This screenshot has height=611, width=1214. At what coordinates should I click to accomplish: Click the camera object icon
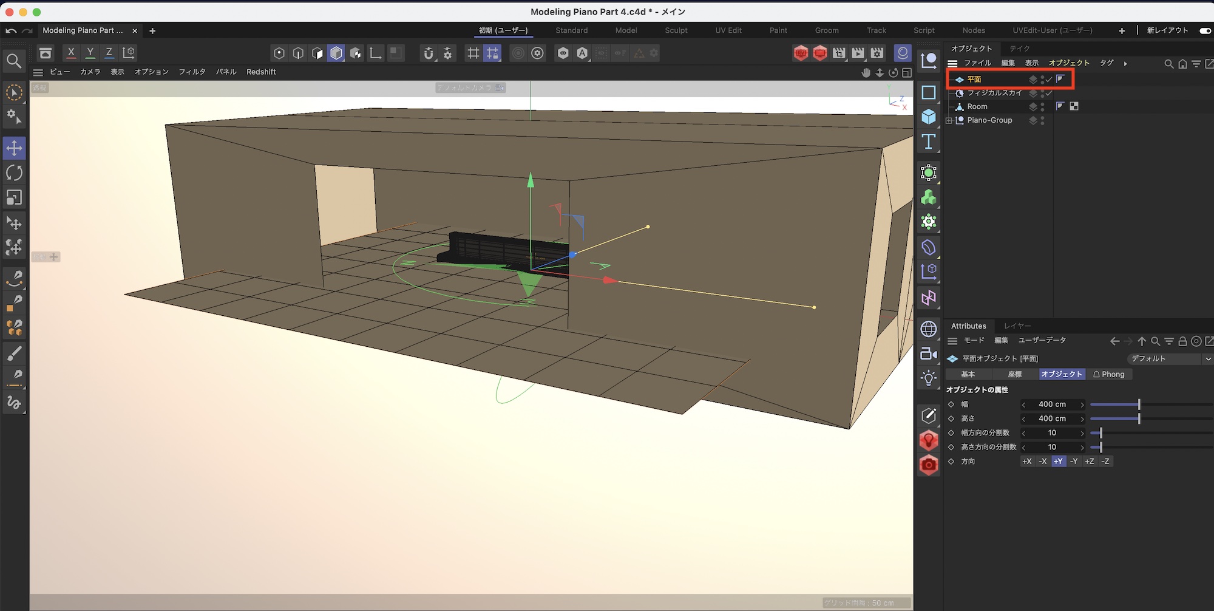[x=928, y=353]
